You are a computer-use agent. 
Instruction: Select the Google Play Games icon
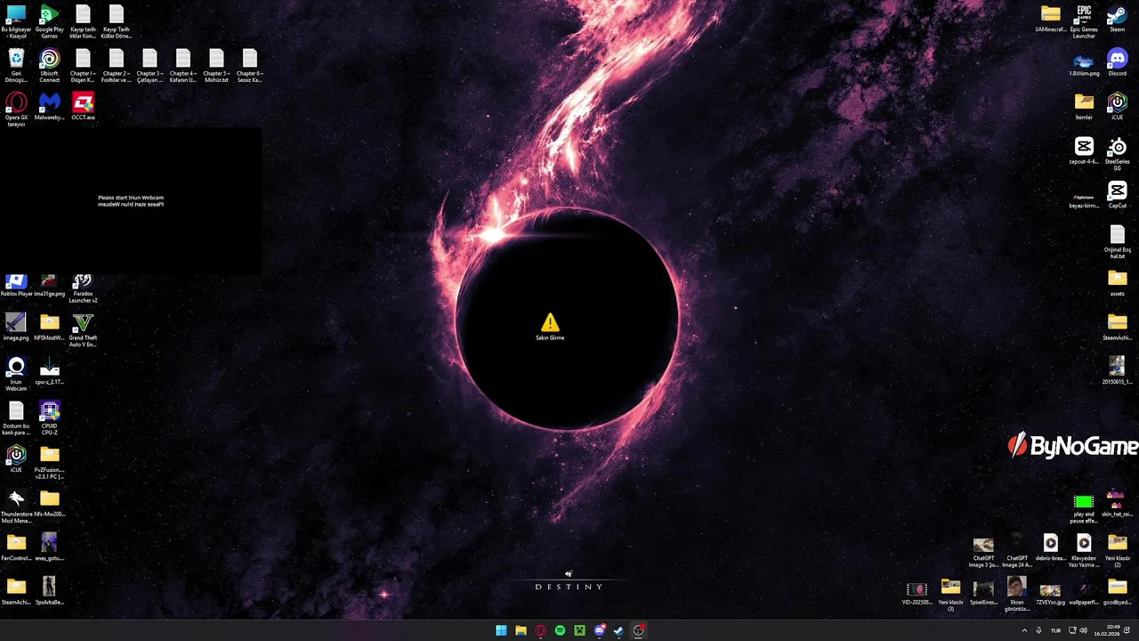50,15
